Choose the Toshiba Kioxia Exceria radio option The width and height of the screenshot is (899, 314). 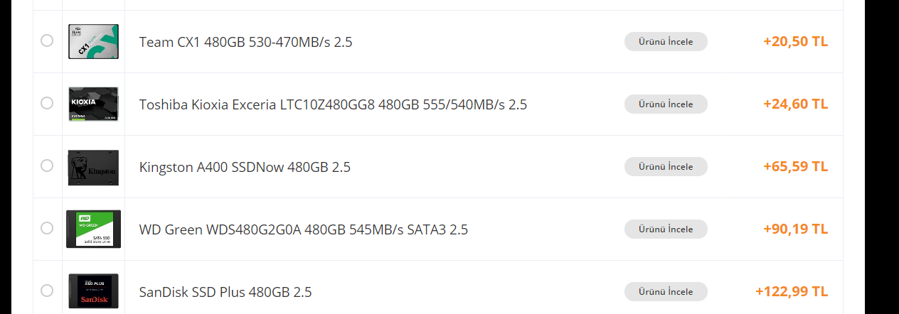coord(47,103)
